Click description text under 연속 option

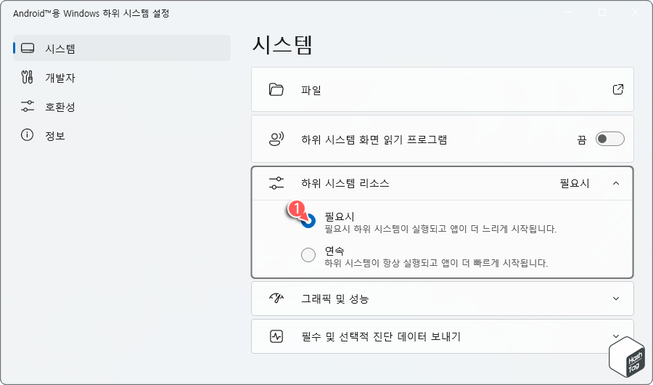pyautogui.click(x=436, y=263)
